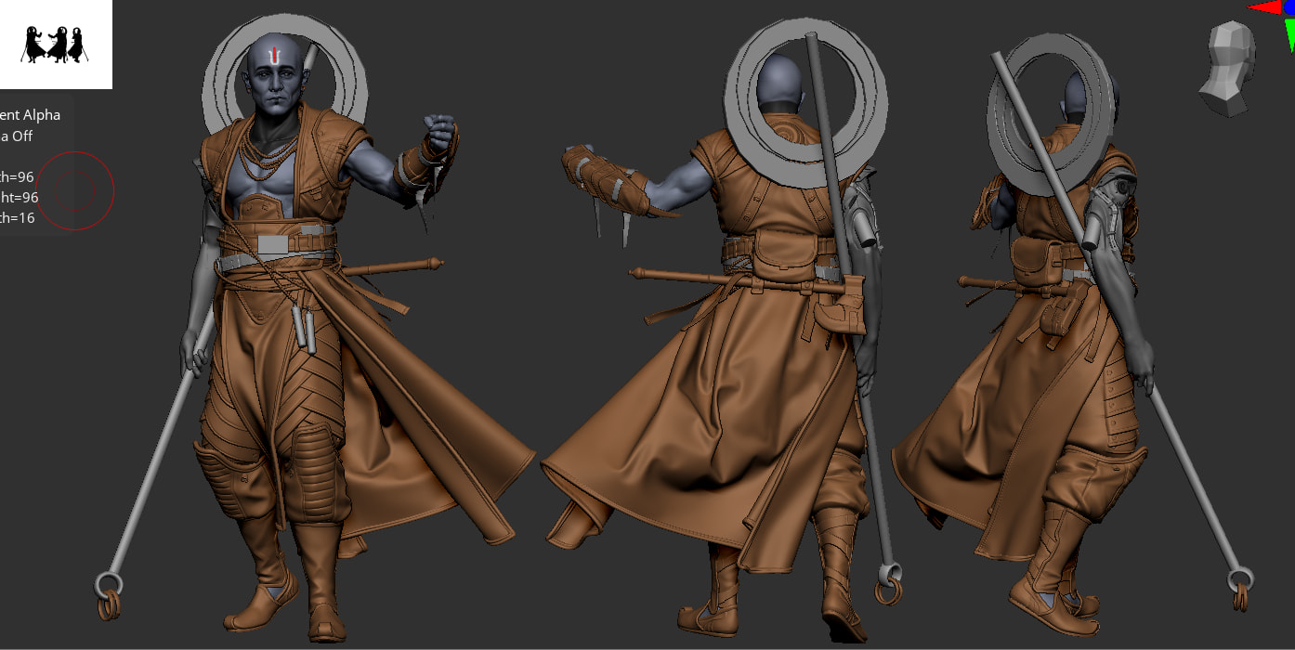Click the staff ring at bottom of rightmost figure
Screen dimensions: 1295x650
tap(1240, 583)
